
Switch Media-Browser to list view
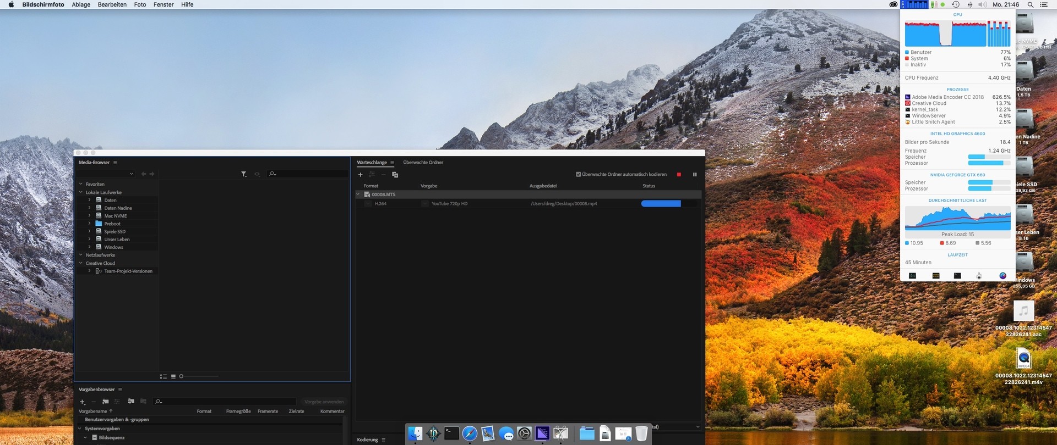pyautogui.click(x=164, y=376)
